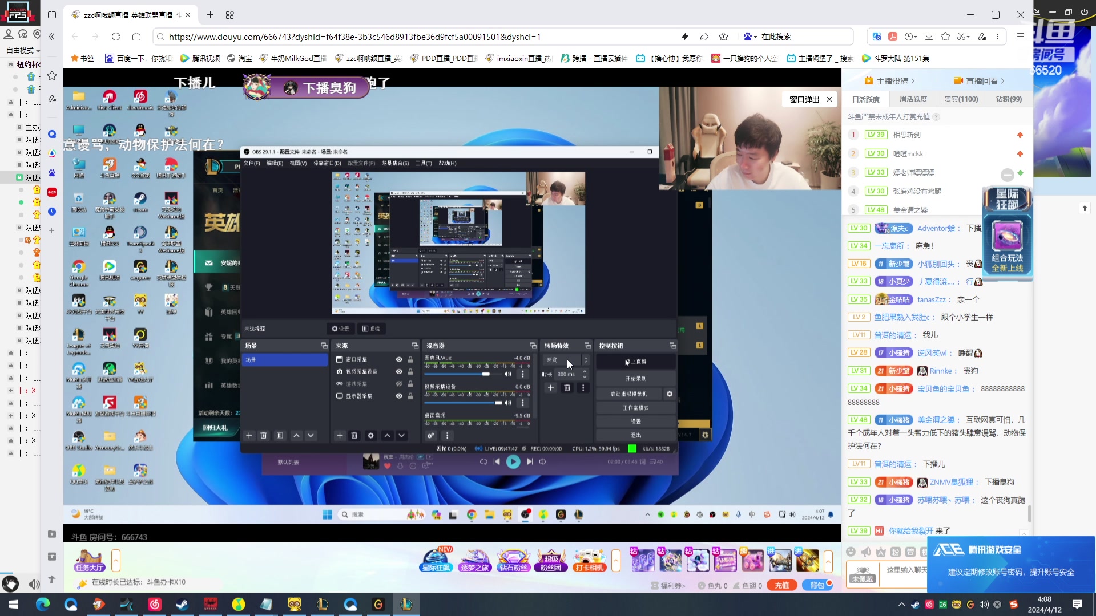Image resolution: width=1096 pixels, height=616 pixels.
Task: Toggle the lock on 视频采集设备 source
Action: click(x=410, y=372)
